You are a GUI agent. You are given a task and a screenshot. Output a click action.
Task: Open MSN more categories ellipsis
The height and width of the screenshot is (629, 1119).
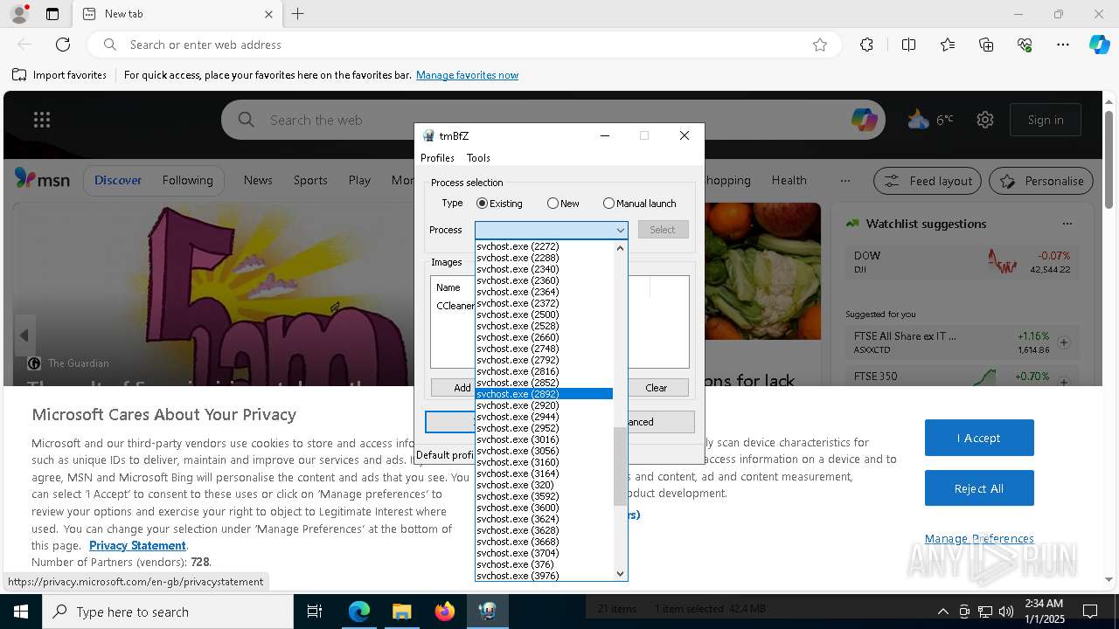point(844,181)
